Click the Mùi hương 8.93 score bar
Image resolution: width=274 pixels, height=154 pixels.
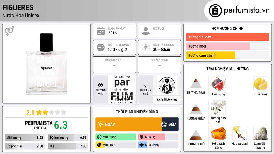[x=25, y=138]
